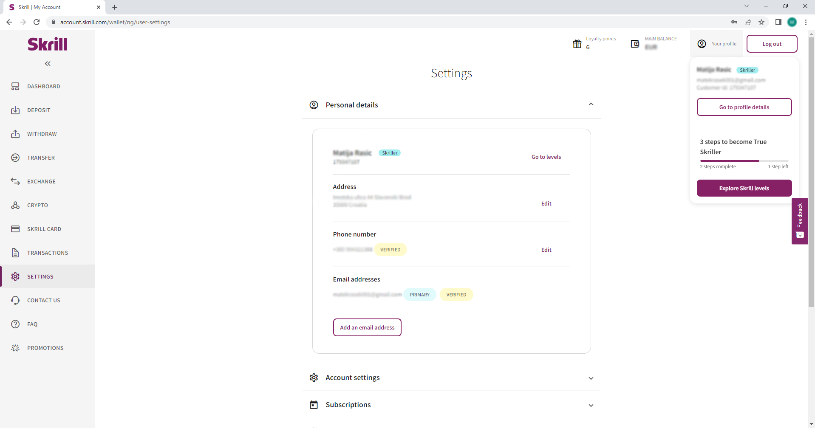
Task: Open the Chrome profile avatar
Action: [x=792, y=22]
